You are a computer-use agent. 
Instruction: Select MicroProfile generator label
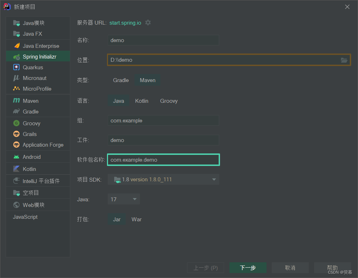pyautogui.click(x=37, y=89)
